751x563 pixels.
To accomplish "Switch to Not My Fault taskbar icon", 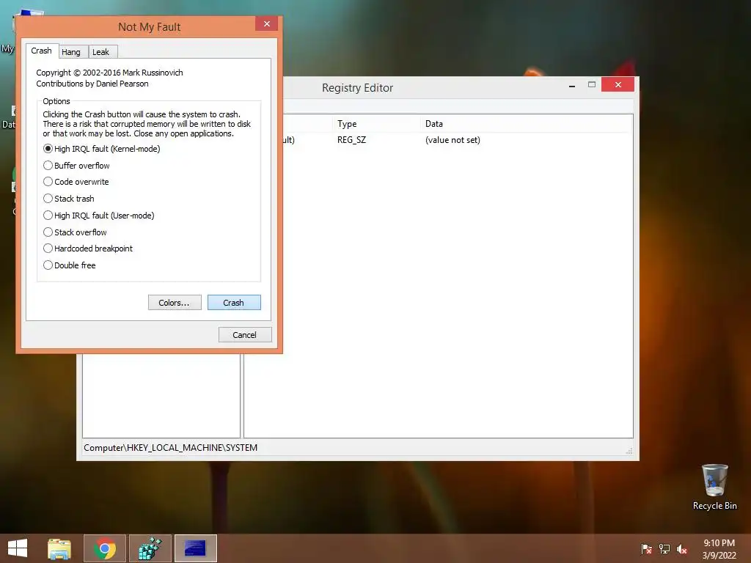I will (195, 548).
